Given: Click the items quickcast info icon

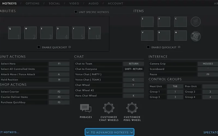Looking at the screenshot, I should 179,47.
